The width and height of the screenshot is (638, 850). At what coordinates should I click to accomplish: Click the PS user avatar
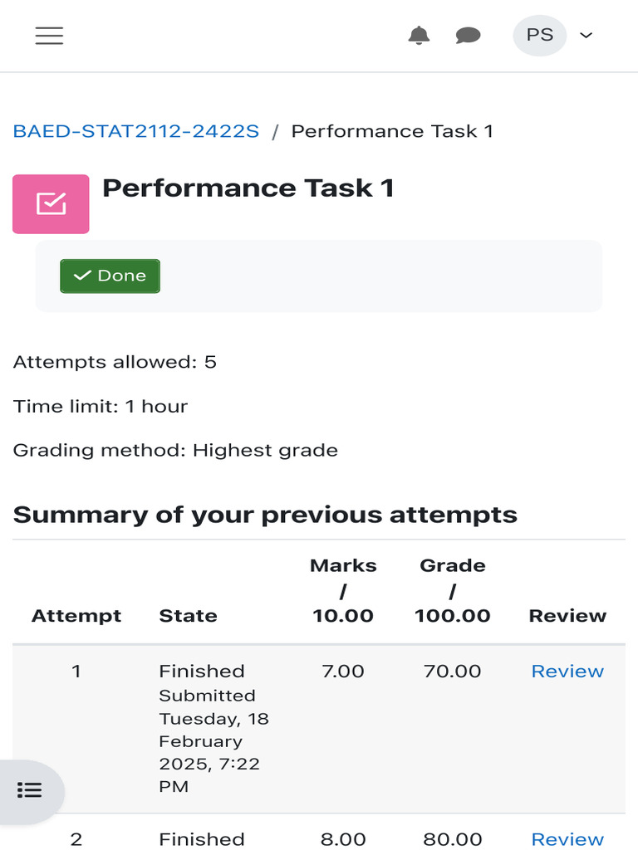coord(540,36)
